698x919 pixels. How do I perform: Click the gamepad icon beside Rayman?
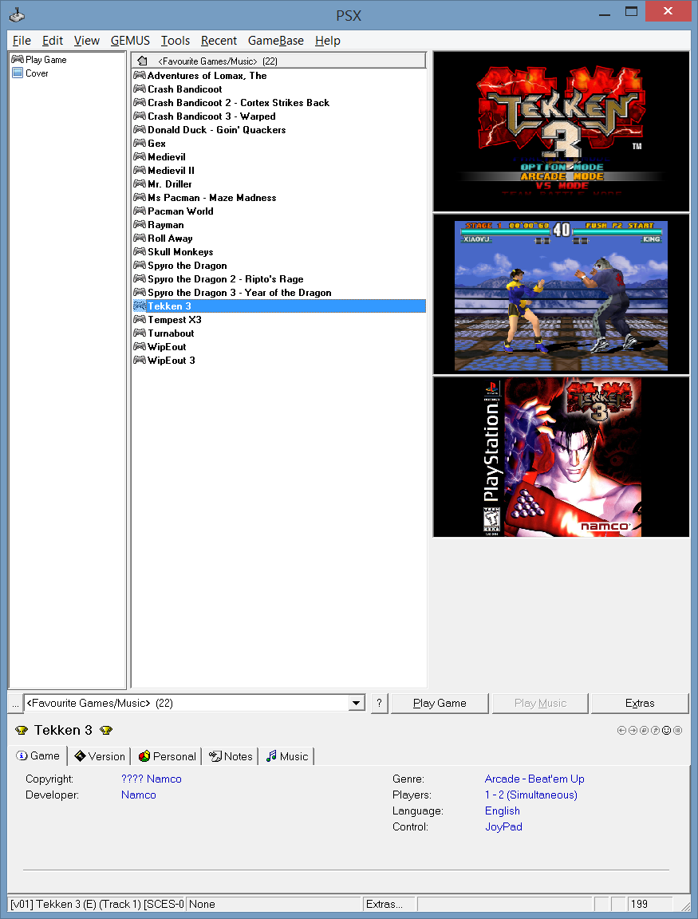(x=140, y=224)
